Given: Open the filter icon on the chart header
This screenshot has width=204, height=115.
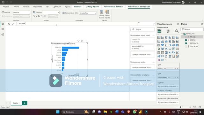Looking at the screenshot, I should [x=78, y=41].
